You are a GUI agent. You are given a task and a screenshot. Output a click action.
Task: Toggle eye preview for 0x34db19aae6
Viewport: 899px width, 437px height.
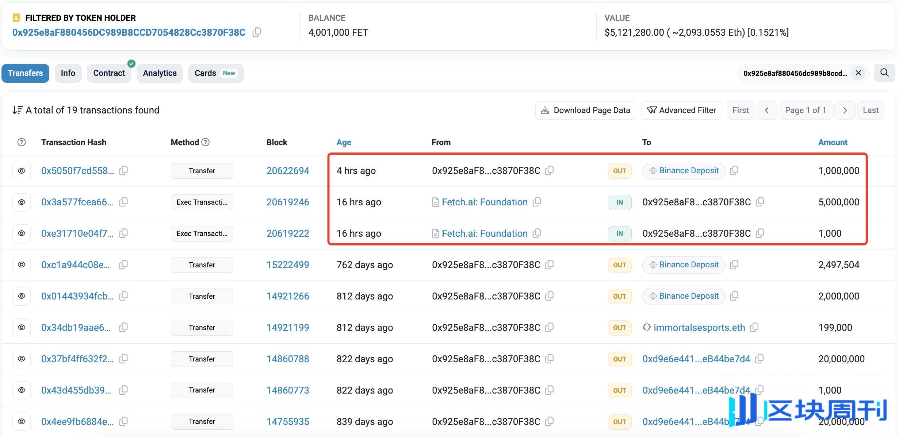point(22,328)
